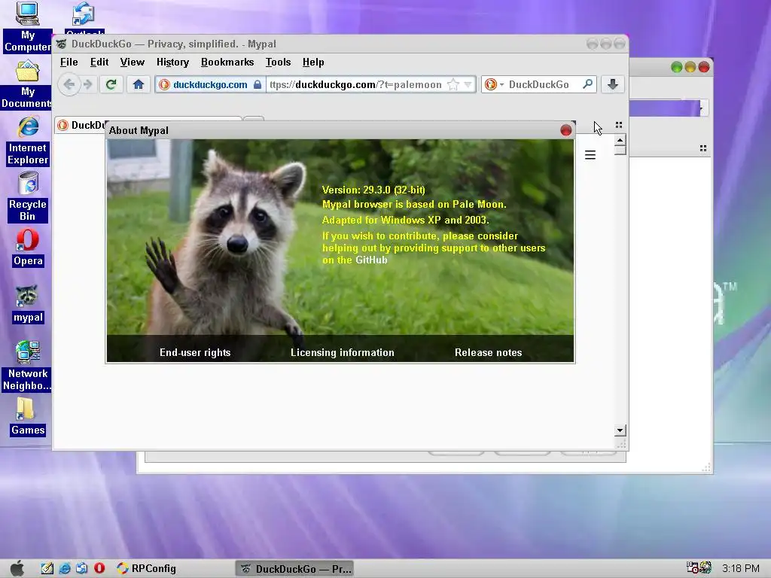Click the DuckDuckGo taskbar window button
The image size is (771, 578).
click(295, 569)
